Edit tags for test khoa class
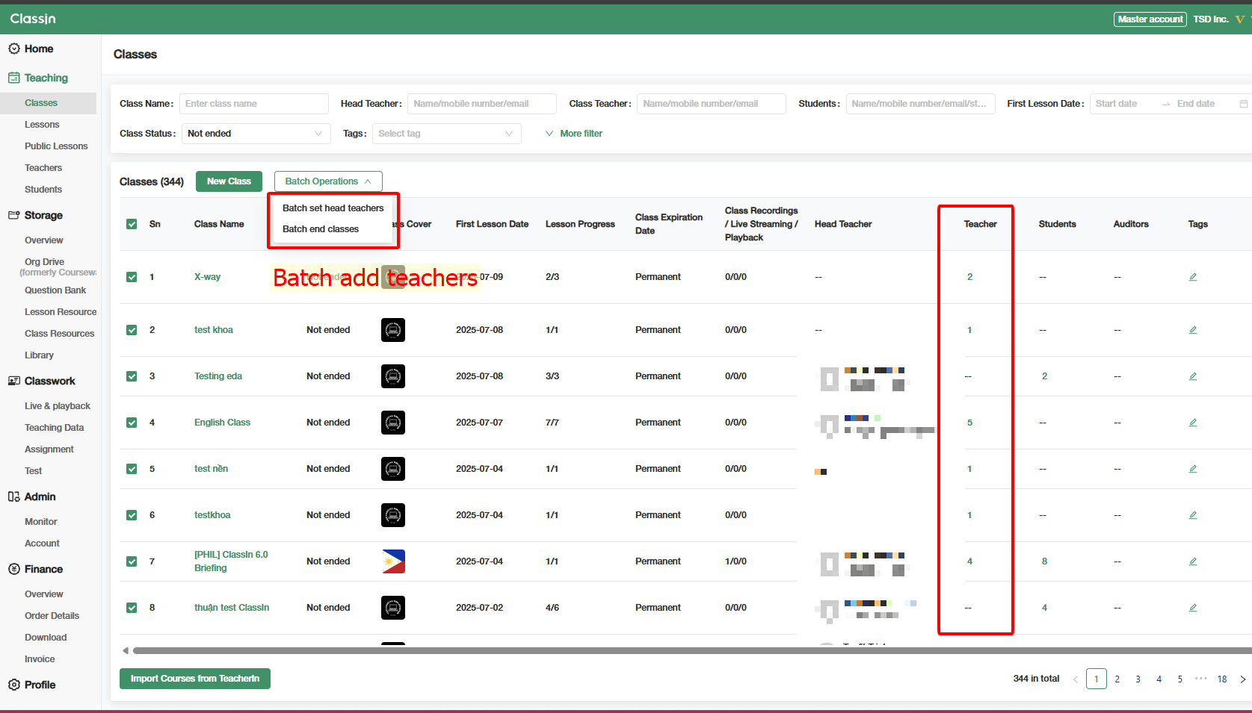 tap(1193, 330)
